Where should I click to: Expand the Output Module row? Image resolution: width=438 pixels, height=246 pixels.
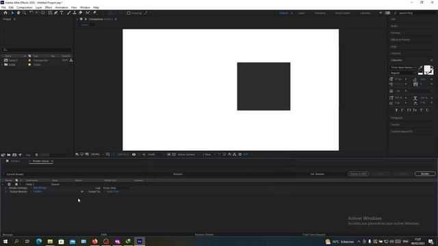[5, 191]
